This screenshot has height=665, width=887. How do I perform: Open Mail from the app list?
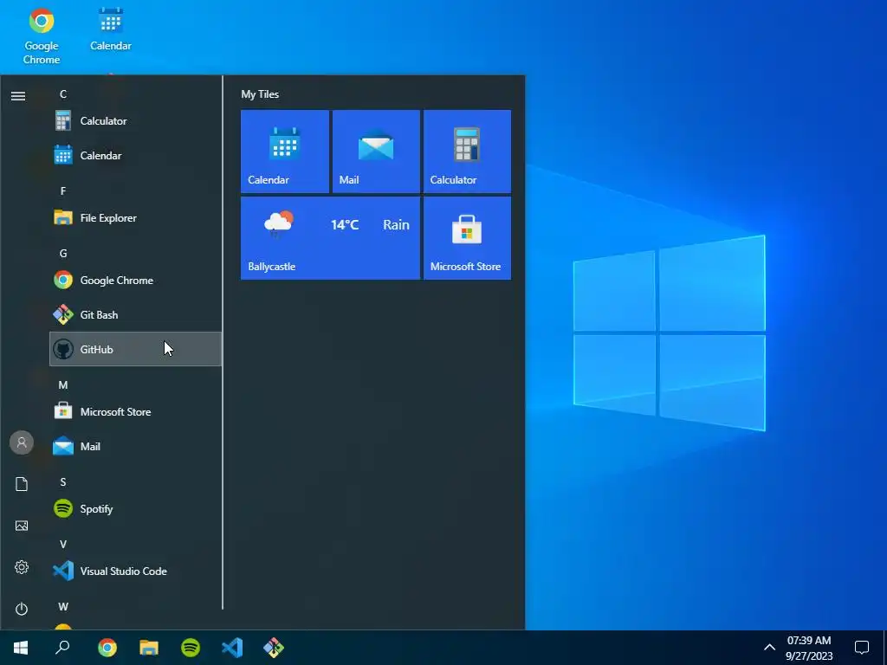[x=135, y=447]
